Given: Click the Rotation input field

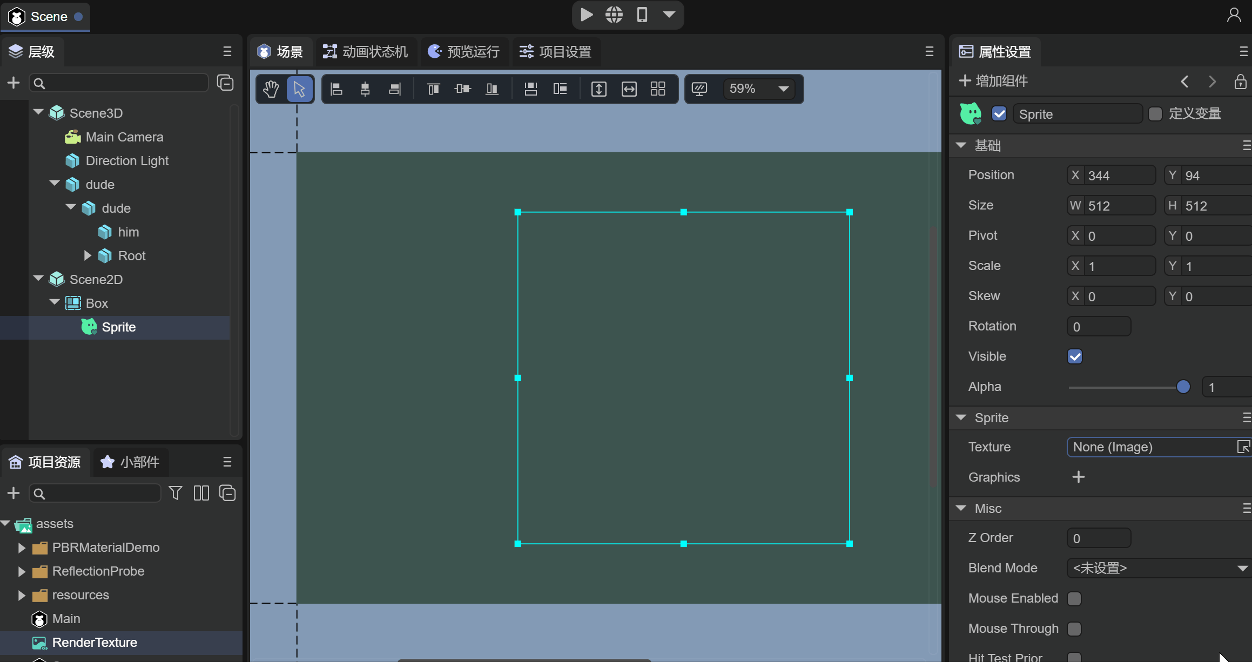Looking at the screenshot, I should [1099, 327].
